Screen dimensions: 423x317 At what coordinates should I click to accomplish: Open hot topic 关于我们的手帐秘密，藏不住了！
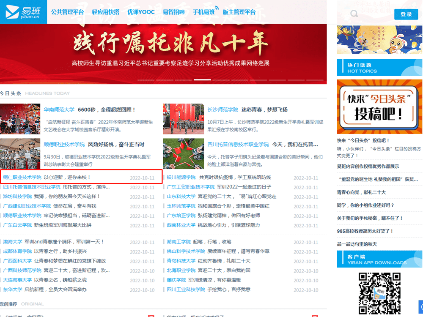(x=370, y=219)
